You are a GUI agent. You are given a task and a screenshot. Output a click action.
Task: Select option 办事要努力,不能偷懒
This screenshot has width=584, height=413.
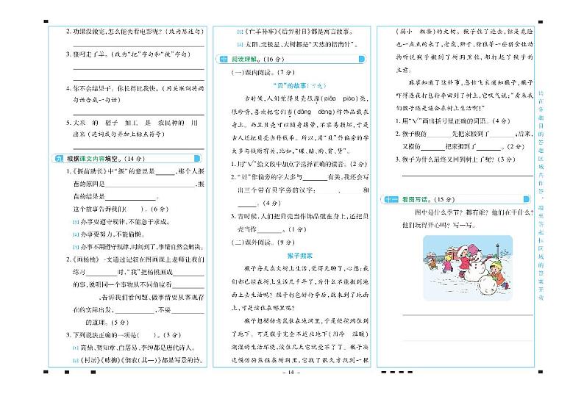click(x=109, y=234)
